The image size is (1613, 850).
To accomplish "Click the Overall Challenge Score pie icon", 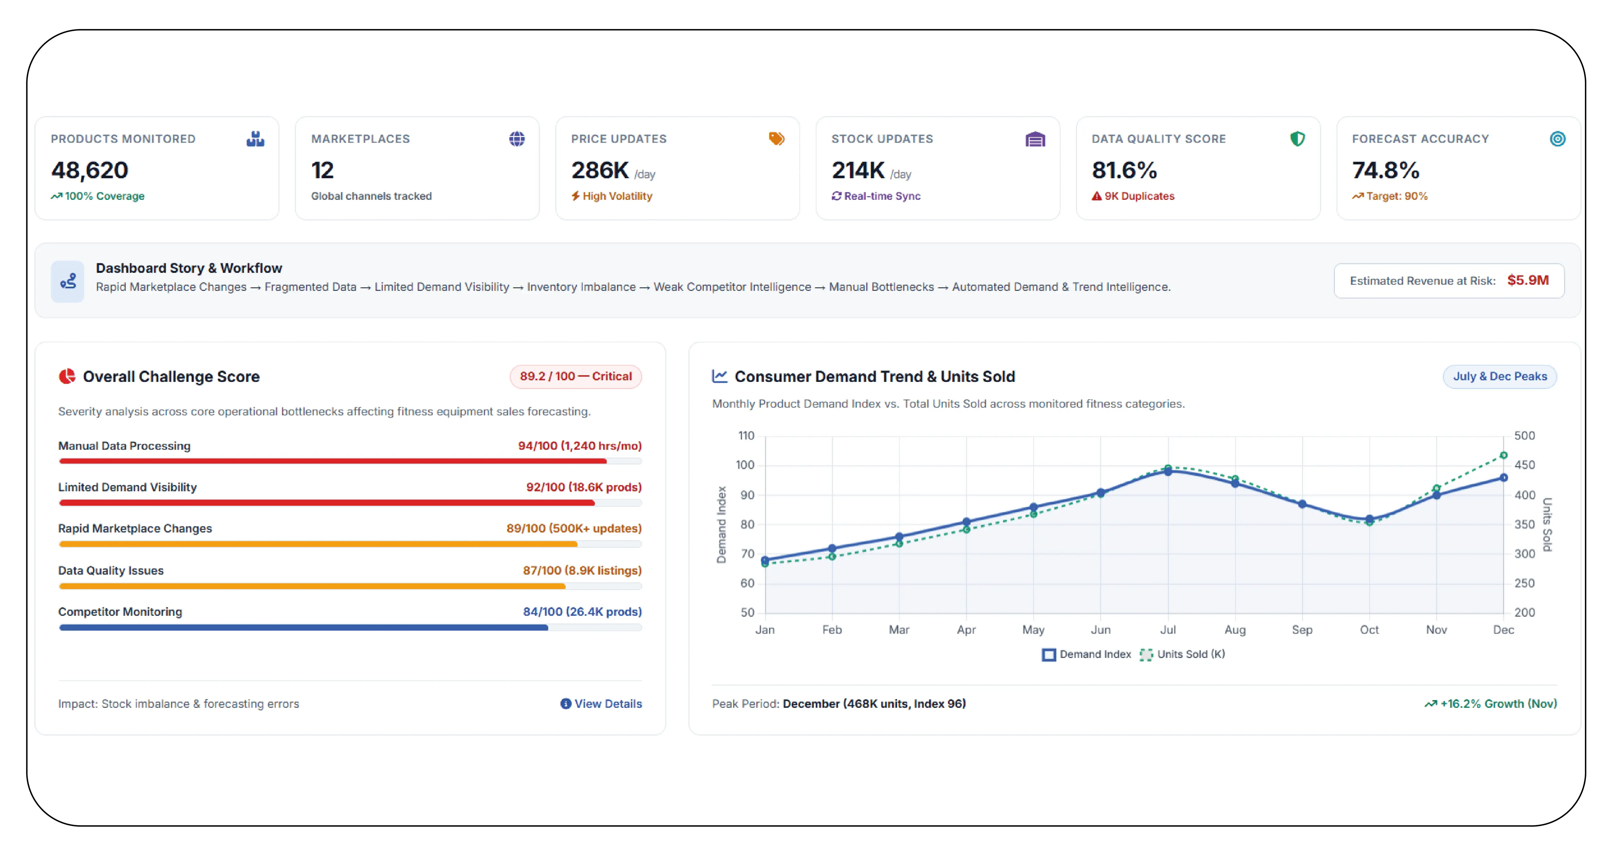I will coord(67,376).
